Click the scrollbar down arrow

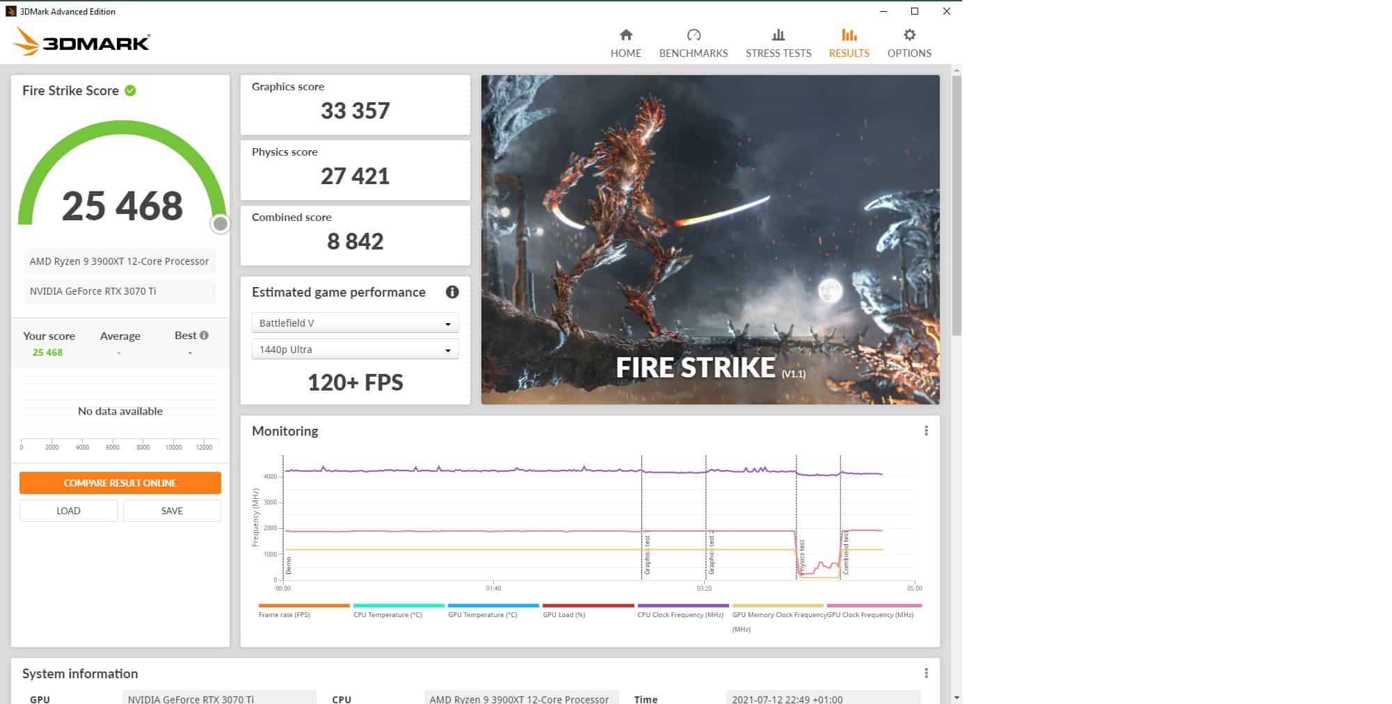[x=957, y=697]
